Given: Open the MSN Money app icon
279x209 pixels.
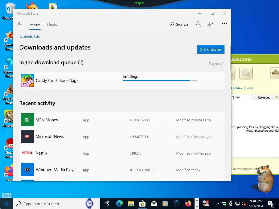Looking at the screenshot, I should [x=27, y=120].
